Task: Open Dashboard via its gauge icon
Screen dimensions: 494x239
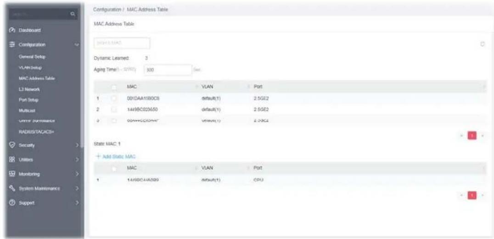Action: pos(12,30)
